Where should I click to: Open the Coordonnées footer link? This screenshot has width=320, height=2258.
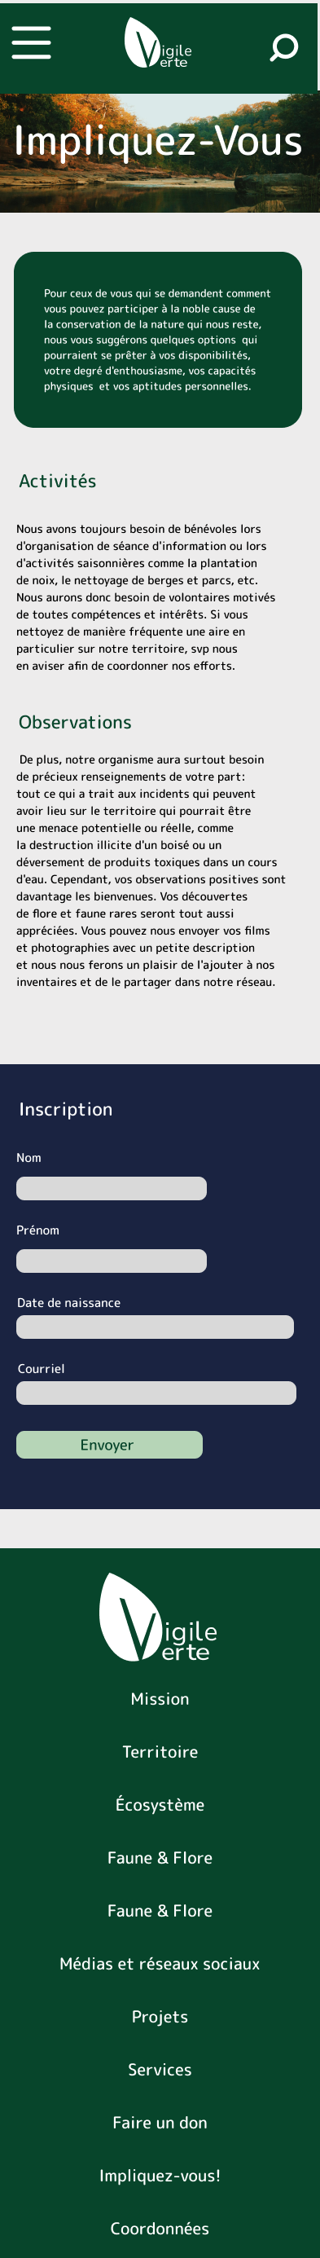point(160,2228)
